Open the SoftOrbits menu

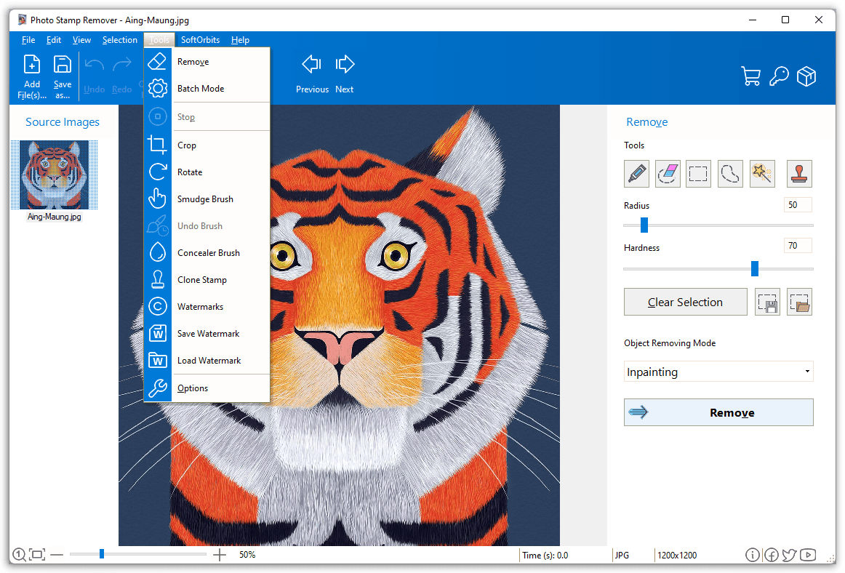click(x=201, y=40)
